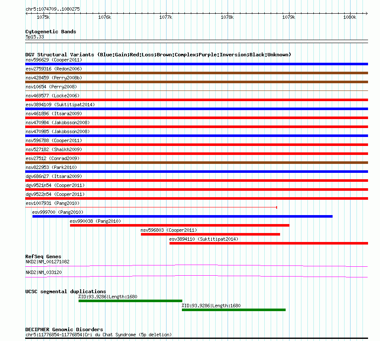Select nsv596803 (Cooper2011) label
The width and height of the screenshot is (380, 341).
[x=169, y=230]
